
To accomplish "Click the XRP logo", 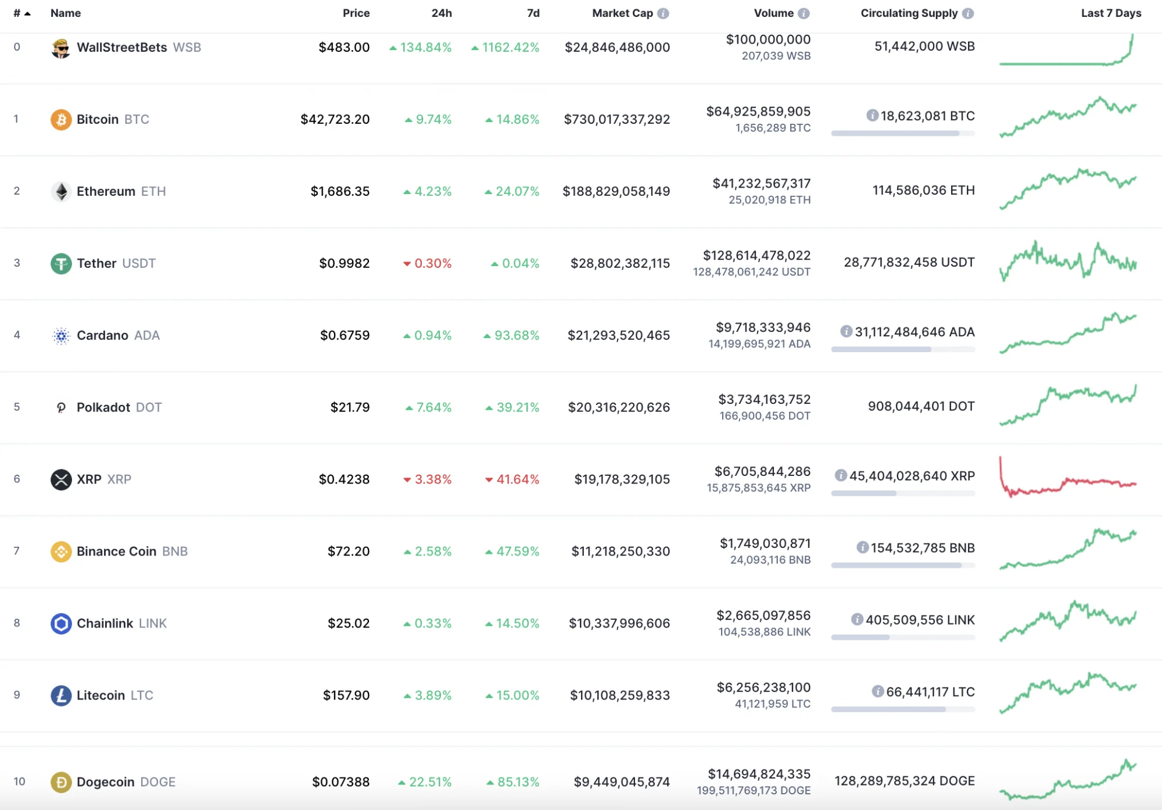I will coord(61,479).
